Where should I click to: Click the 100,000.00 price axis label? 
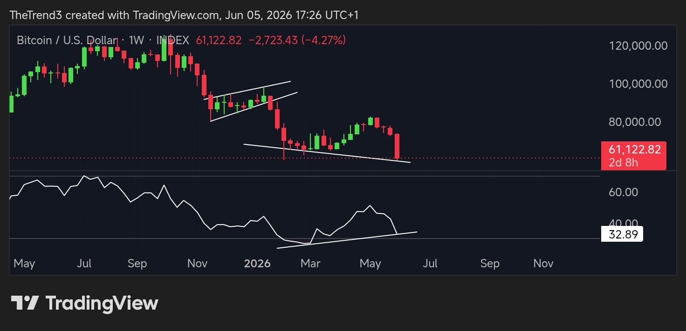coord(638,84)
